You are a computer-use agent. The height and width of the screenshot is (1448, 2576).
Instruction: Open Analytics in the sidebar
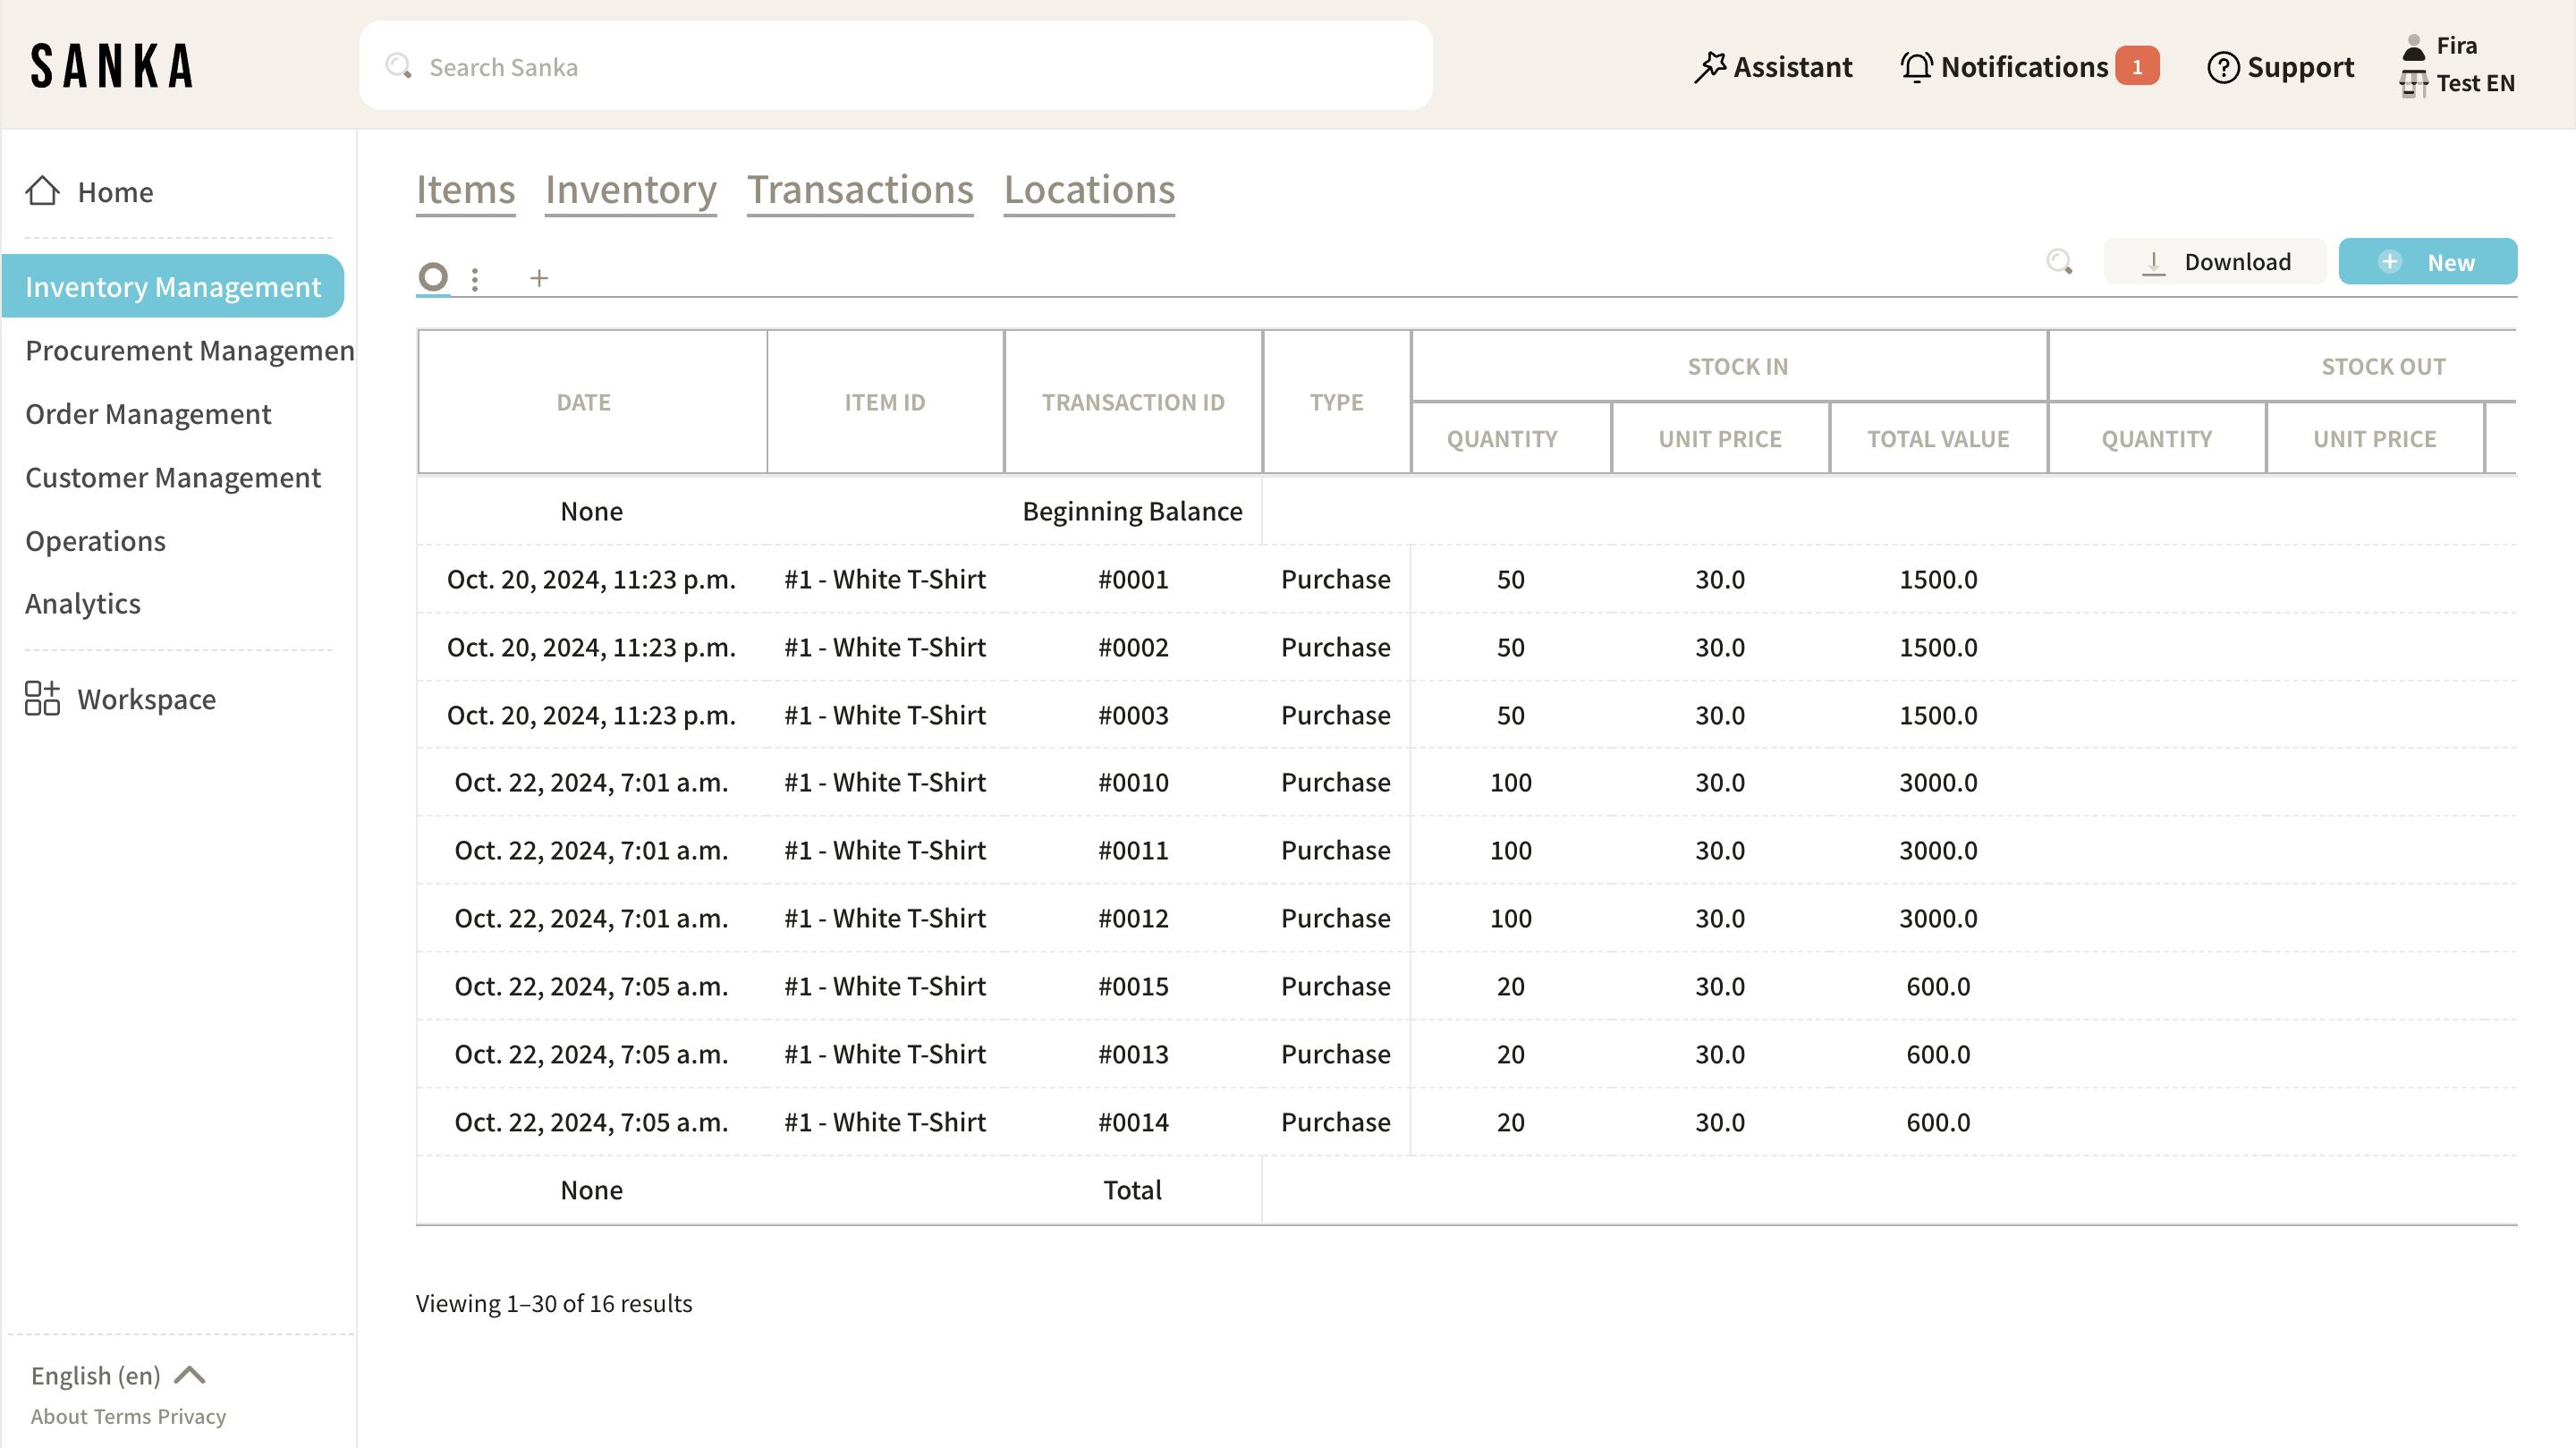(x=83, y=604)
